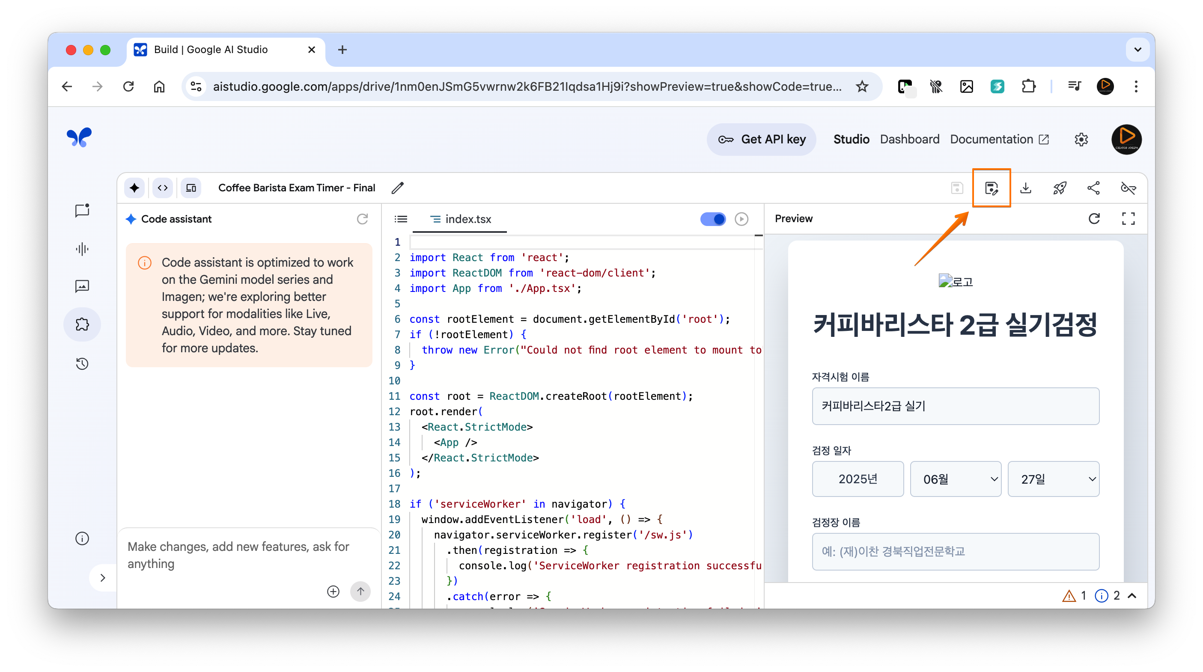Image resolution: width=1203 pixels, height=672 pixels.
Task: Open the Stream audio sidebar icon
Action: pyautogui.click(x=82, y=249)
